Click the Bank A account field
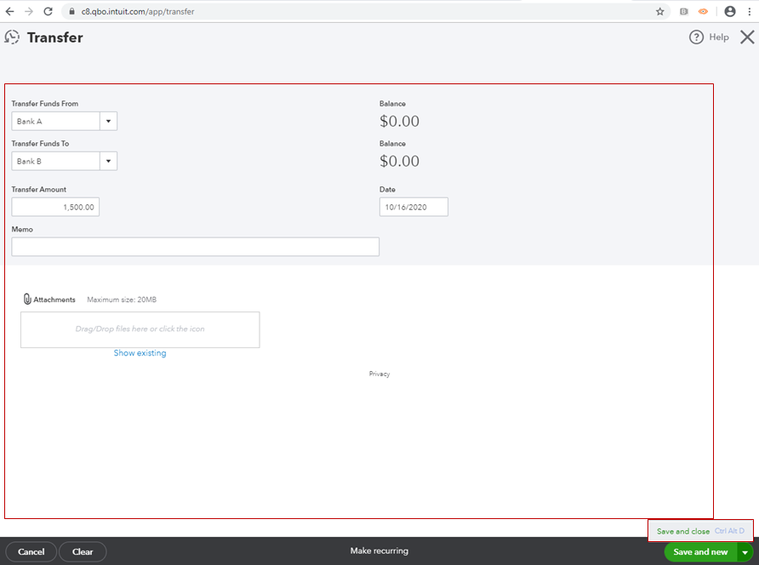 [x=55, y=121]
